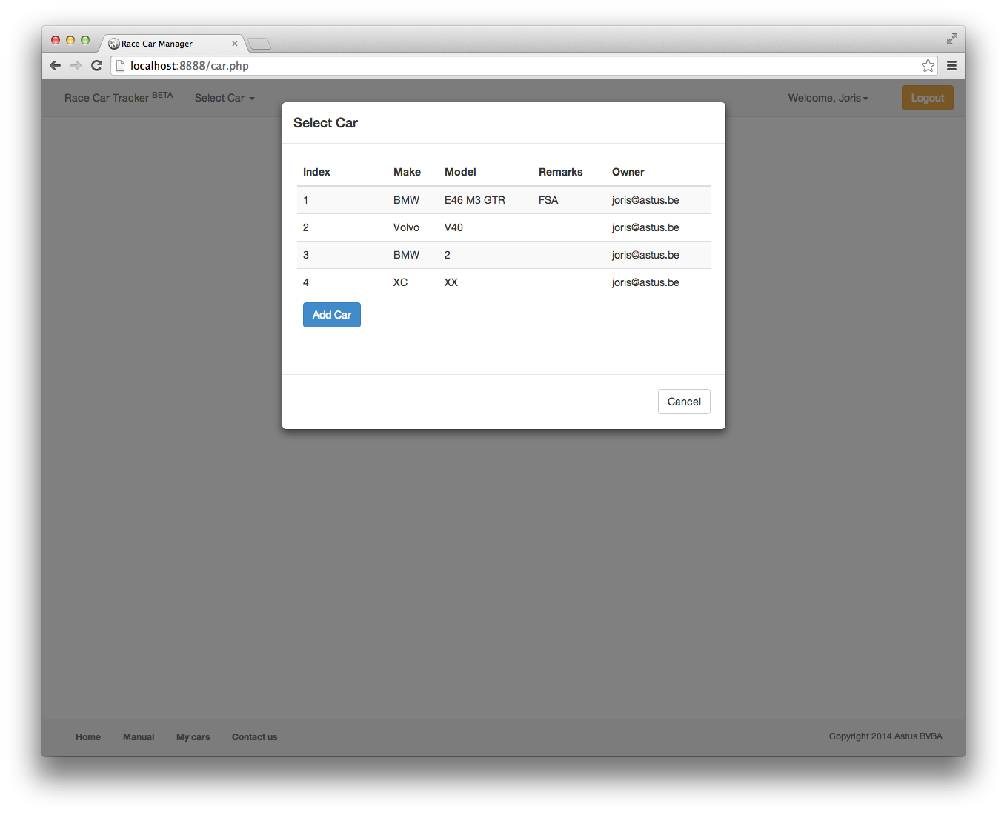
Task: Open the Manual footer link
Action: [x=139, y=737]
